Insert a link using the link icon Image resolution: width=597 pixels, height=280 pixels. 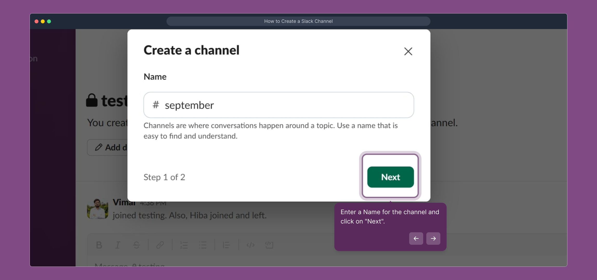(160, 245)
